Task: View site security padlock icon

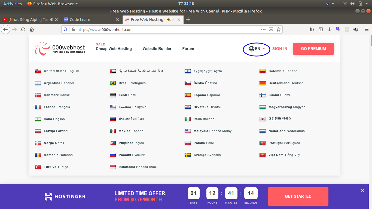Action: click(73, 29)
